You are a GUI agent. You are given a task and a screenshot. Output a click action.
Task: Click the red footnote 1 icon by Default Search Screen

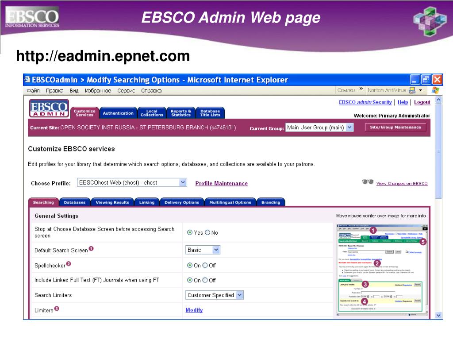click(91, 248)
